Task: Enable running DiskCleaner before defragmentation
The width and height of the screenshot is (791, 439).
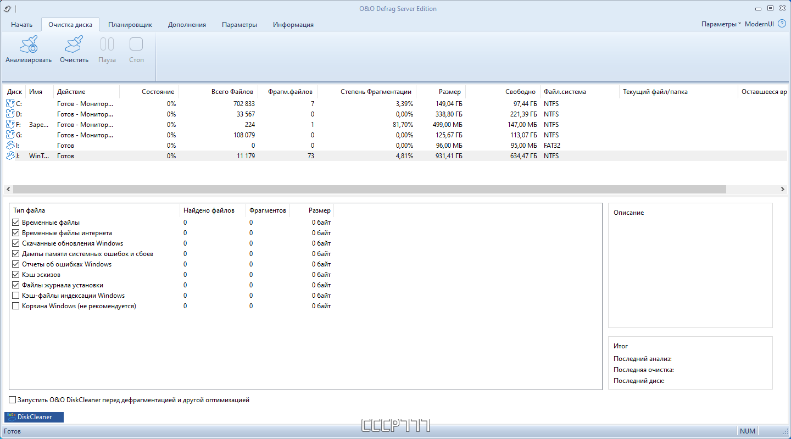Action: pos(13,400)
